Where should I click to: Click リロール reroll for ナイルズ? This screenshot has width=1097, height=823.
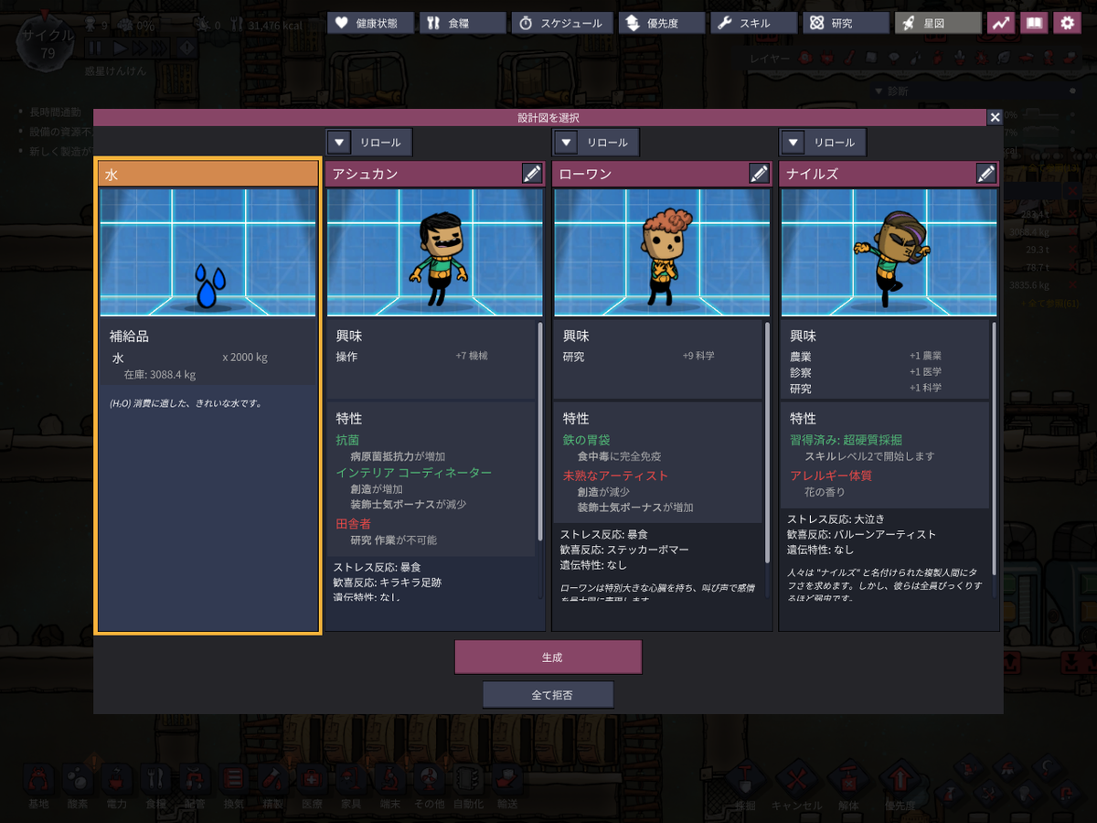pos(834,143)
